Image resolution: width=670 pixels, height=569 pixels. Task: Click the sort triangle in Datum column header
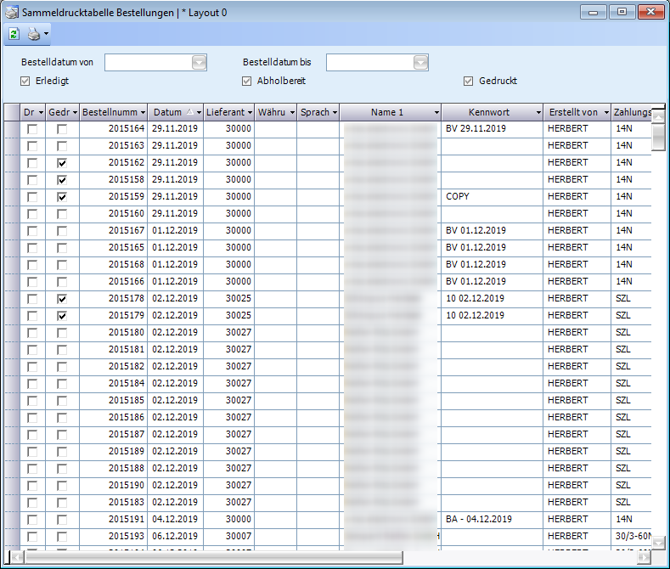click(189, 112)
